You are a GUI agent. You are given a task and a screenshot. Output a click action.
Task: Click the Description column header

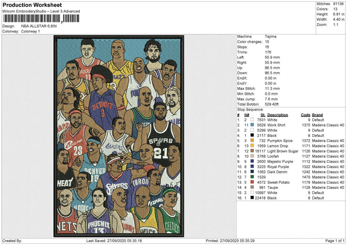[278, 115]
